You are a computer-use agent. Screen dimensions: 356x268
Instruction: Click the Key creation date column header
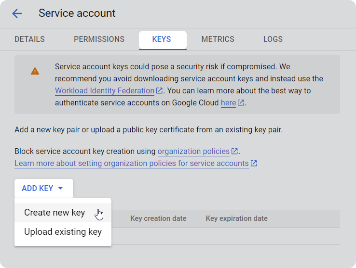click(x=158, y=218)
